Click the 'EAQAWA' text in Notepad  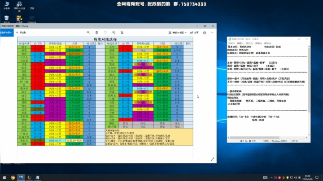[245, 47]
